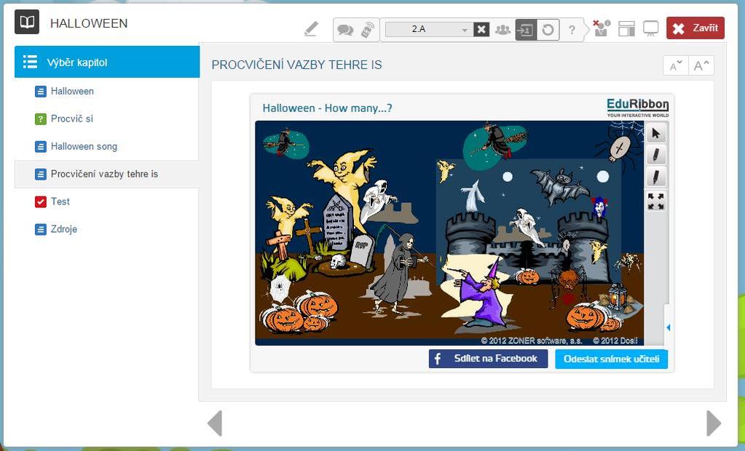Select the upper pen tool
The height and width of the screenshot is (451, 745).
[x=655, y=155]
